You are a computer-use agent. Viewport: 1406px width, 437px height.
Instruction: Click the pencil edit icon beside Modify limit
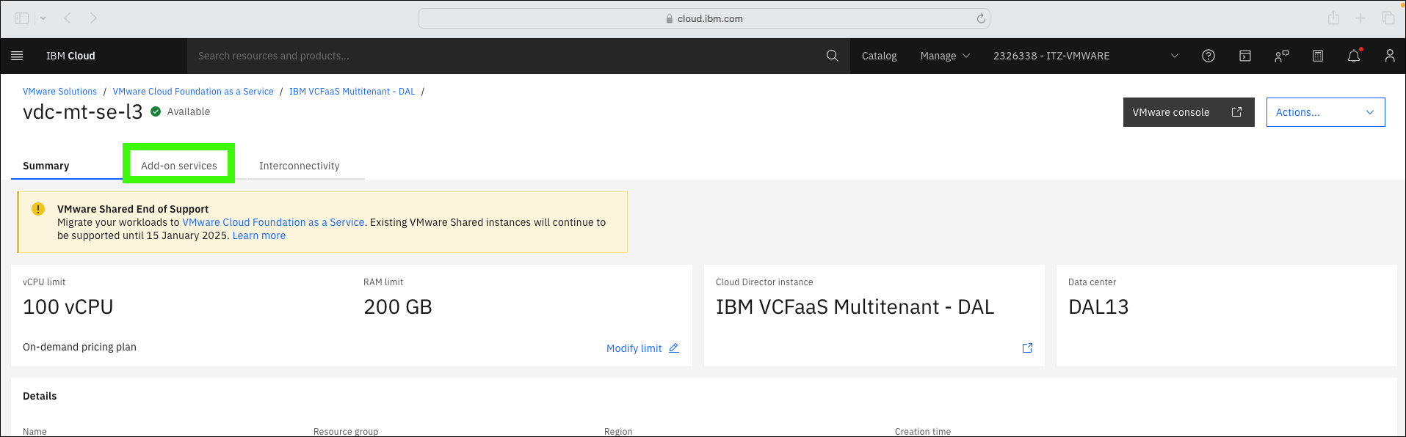click(673, 348)
